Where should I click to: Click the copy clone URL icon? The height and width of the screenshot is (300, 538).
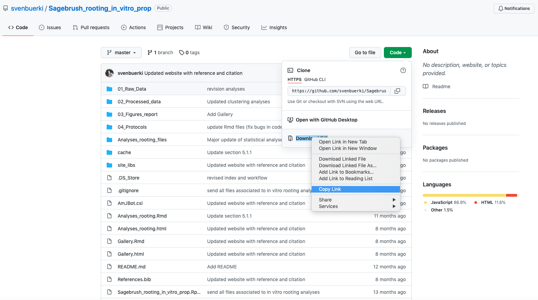click(x=397, y=91)
